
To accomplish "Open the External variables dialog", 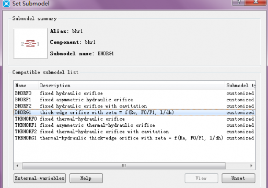I will [x=40, y=178].
